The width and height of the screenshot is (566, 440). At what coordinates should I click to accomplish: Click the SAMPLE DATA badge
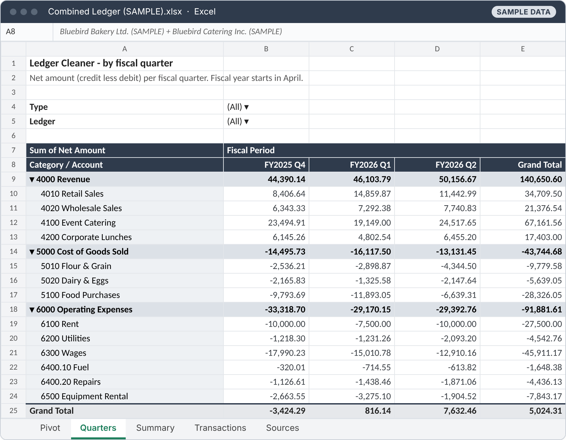click(x=524, y=12)
